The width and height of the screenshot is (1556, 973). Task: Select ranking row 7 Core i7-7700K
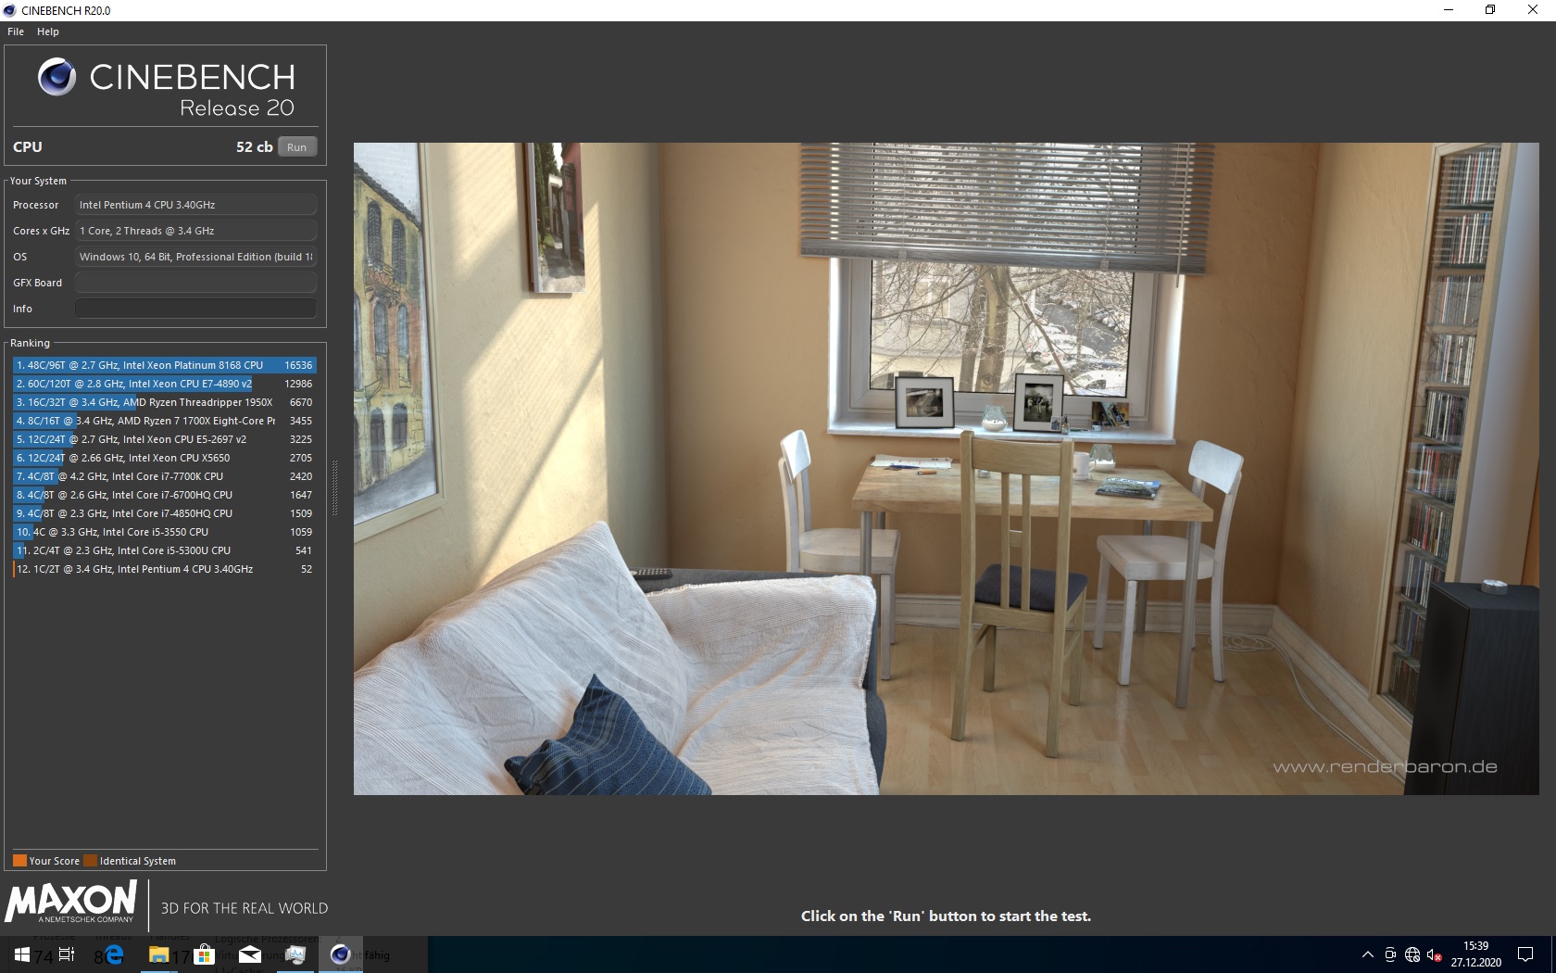click(x=165, y=476)
